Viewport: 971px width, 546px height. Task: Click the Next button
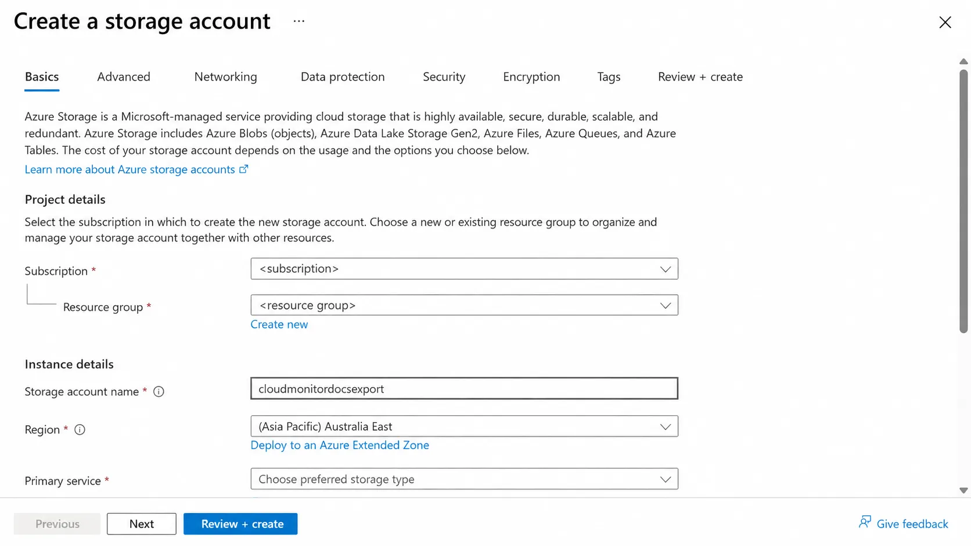coord(142,524)
